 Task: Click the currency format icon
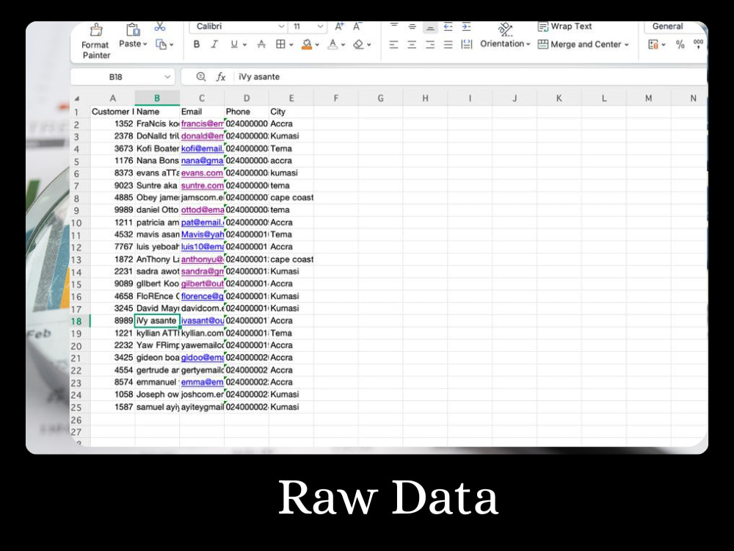(653, 45)
